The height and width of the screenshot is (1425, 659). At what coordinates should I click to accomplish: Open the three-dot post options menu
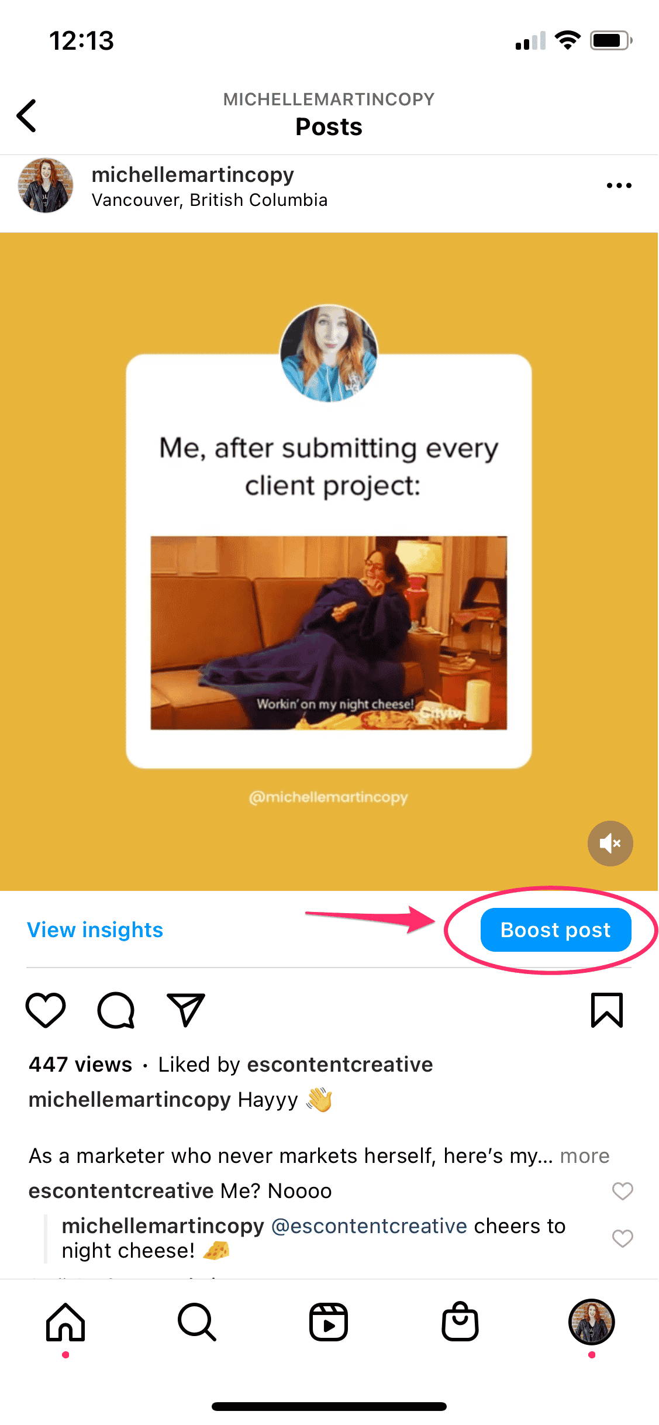pyautogui.click(x=619, y=185)
